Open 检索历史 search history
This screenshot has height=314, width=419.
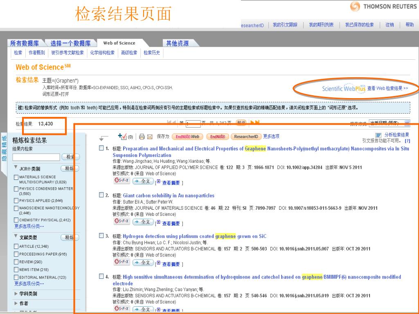click(x=152, y=53)
